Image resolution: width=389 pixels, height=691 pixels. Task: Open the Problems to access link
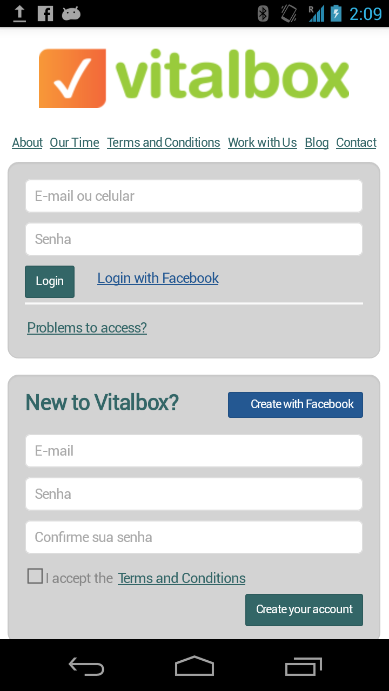pyautogui.click(x=87, y=328)
